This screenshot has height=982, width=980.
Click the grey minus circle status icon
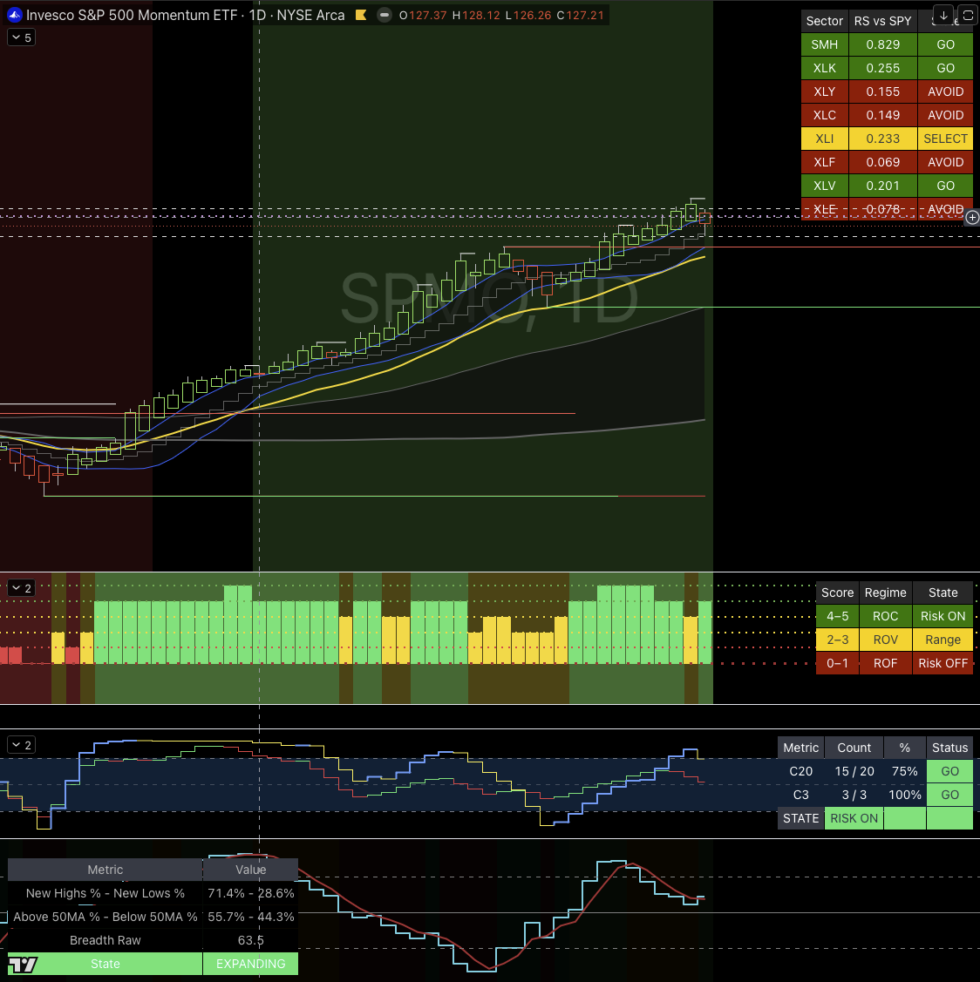tap(385, 15)
